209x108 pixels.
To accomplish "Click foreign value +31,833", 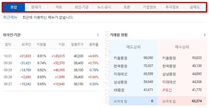I will point(25,56).
